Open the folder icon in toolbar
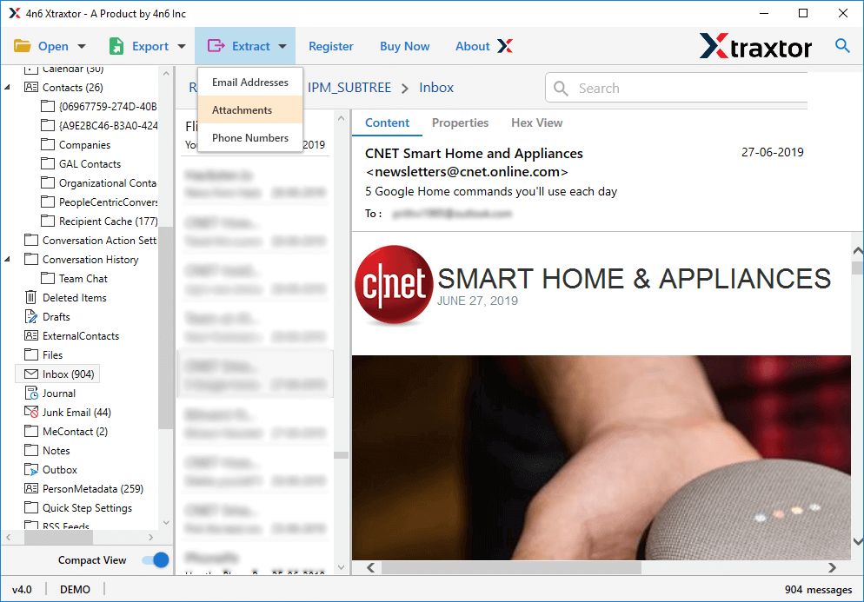Screen dimensions: 864x602 [x=22, y=46]
